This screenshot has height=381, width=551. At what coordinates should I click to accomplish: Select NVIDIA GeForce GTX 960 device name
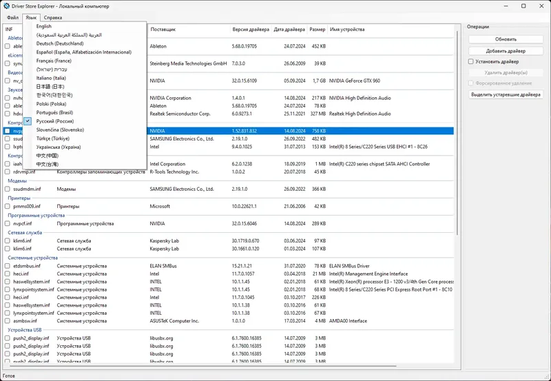coord(355,81)
